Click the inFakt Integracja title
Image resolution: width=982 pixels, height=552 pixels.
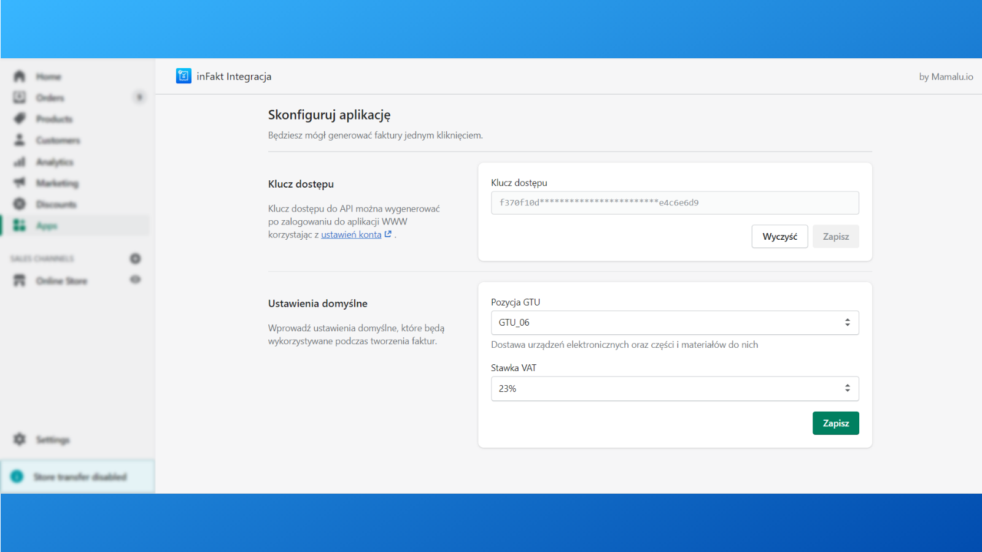[x=234, y=77]
